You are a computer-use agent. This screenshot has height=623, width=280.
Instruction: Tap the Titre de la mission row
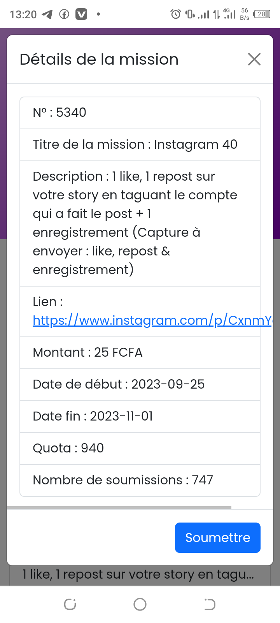click(x=140, y=145)
